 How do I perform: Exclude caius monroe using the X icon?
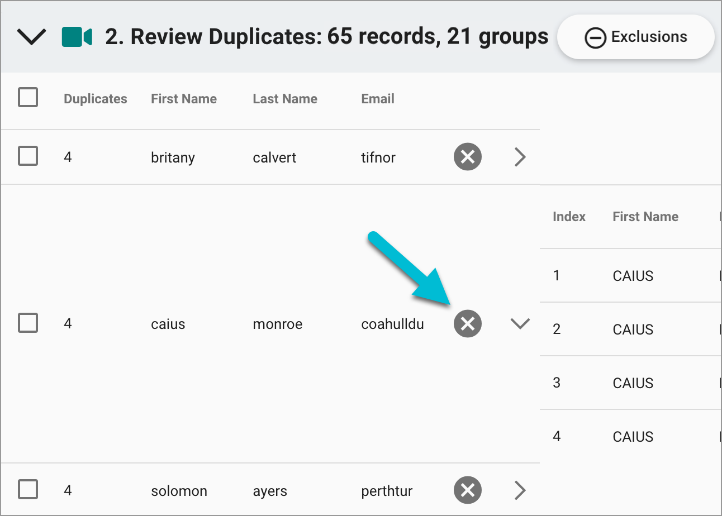click(468, 323)
